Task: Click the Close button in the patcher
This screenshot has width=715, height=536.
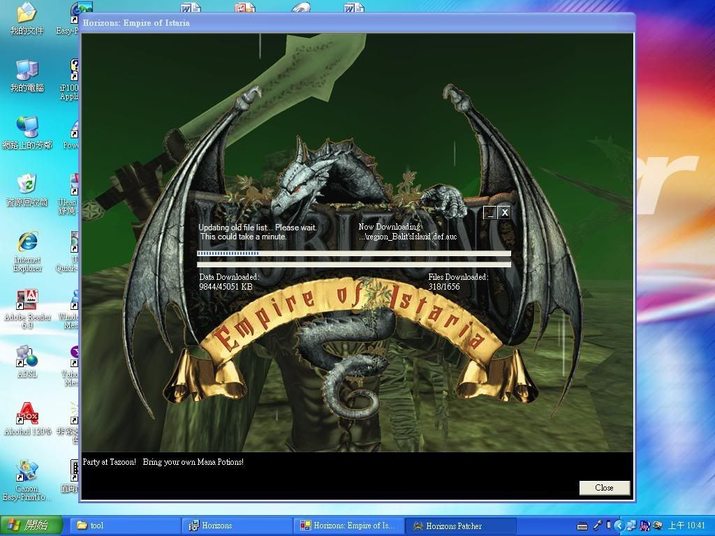Action: tap(604, 488)
